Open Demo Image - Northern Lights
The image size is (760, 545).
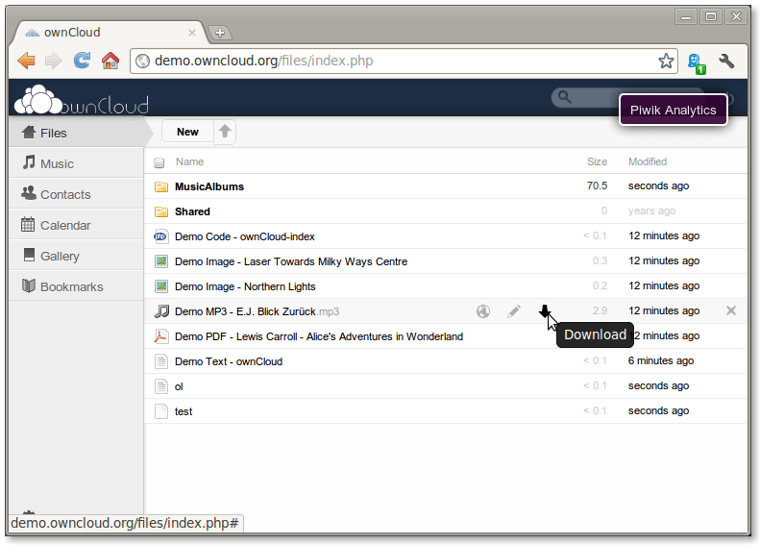tap(245, 286)
